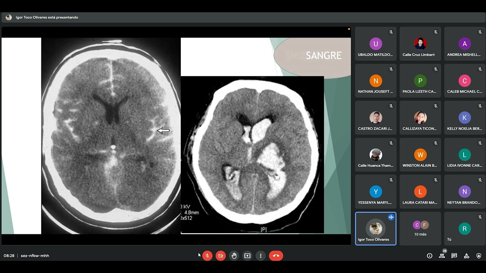Show participants list with 28 badge

point(442,256)
